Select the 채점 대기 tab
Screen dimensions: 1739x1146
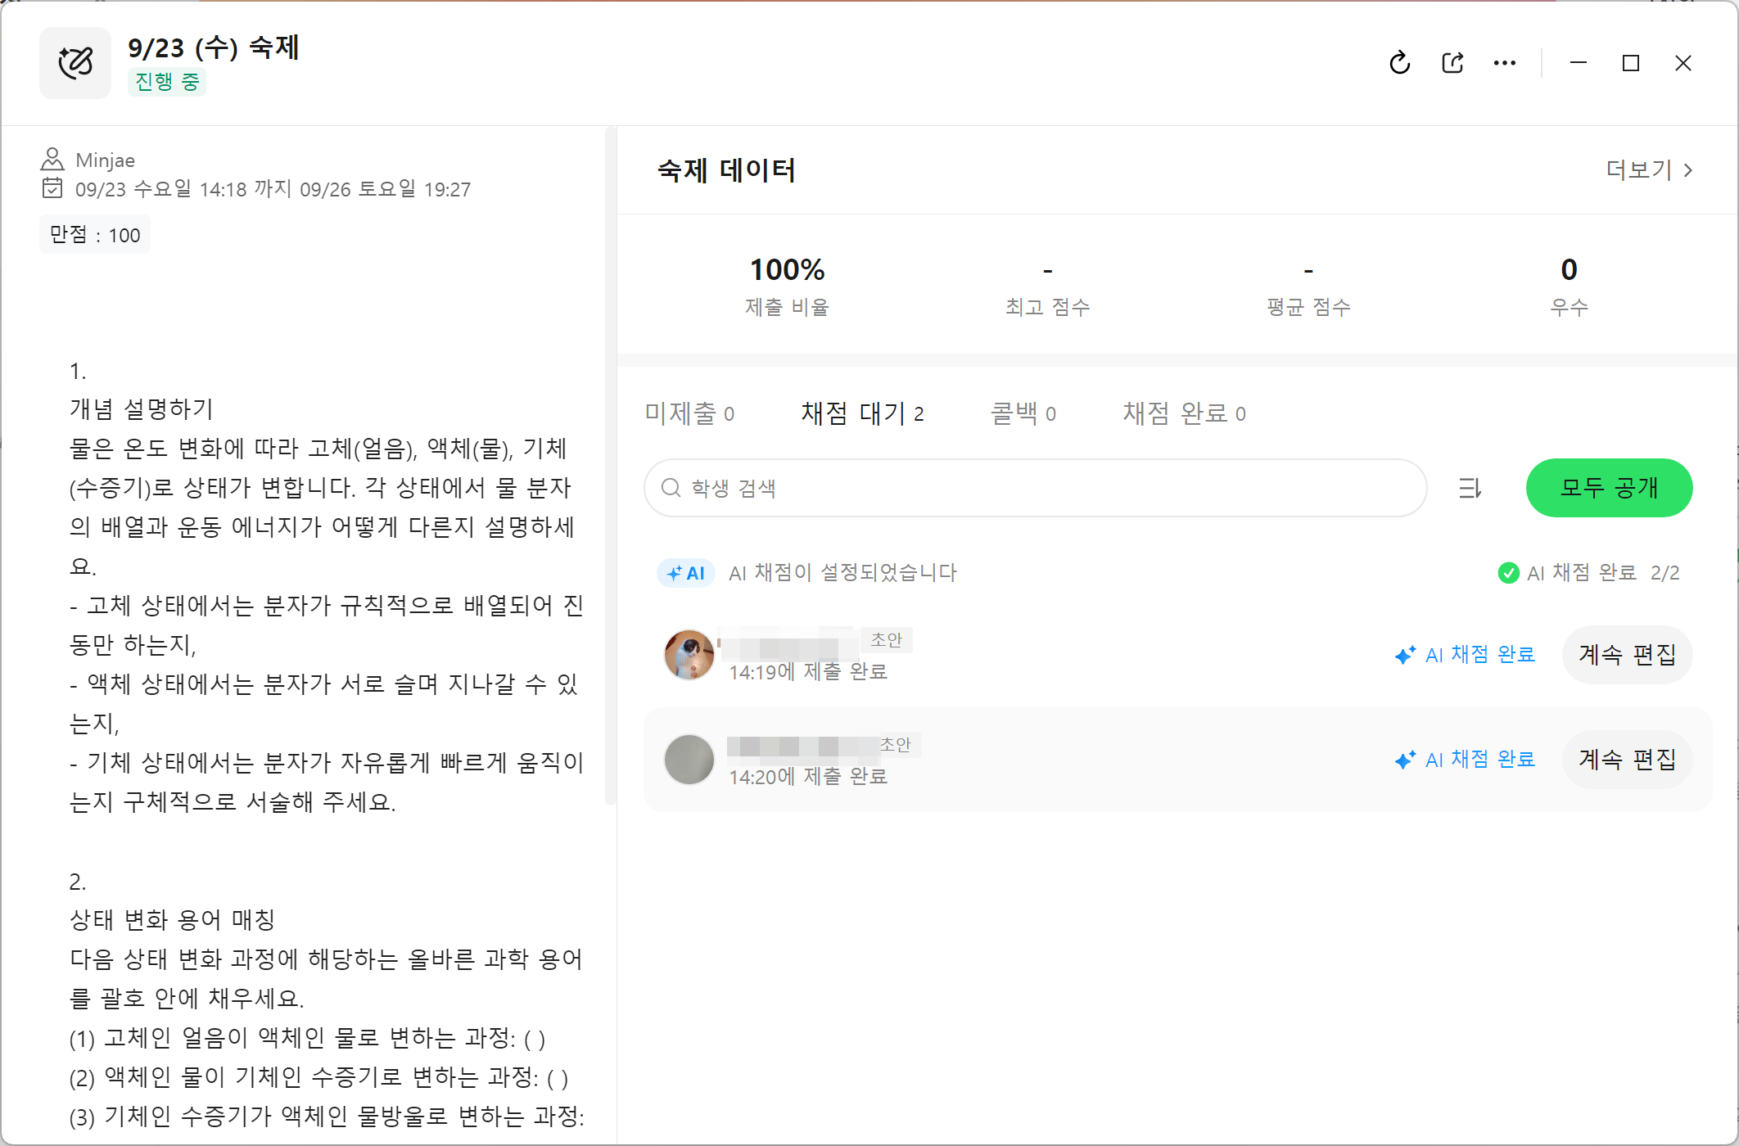coord(862,413)
